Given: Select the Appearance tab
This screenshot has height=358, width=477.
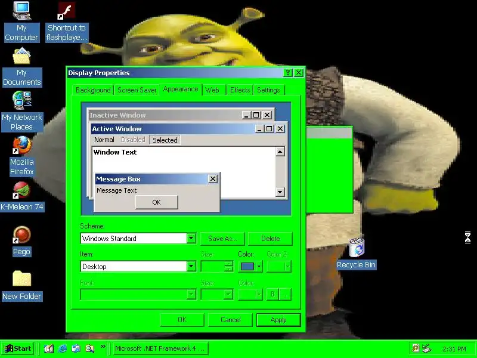Looking at the screenshot, I should coord(181,89).
